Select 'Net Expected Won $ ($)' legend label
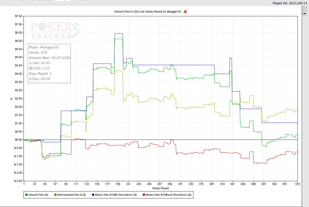The width and height of the screenshot is (309, 207). [x=72, y=195]
